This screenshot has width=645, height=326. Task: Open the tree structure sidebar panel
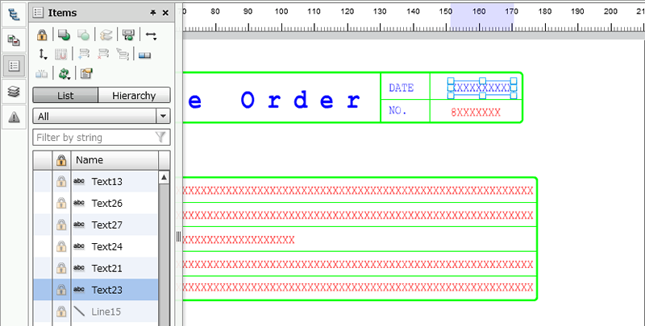[x=14, y=14]
